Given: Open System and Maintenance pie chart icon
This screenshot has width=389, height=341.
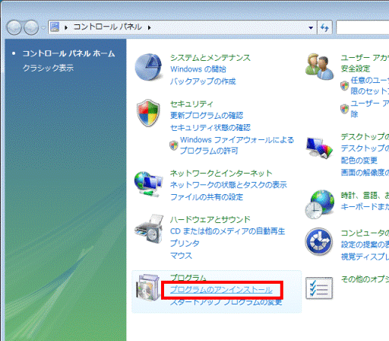Looking at the screenshot, I should [148, 67].
